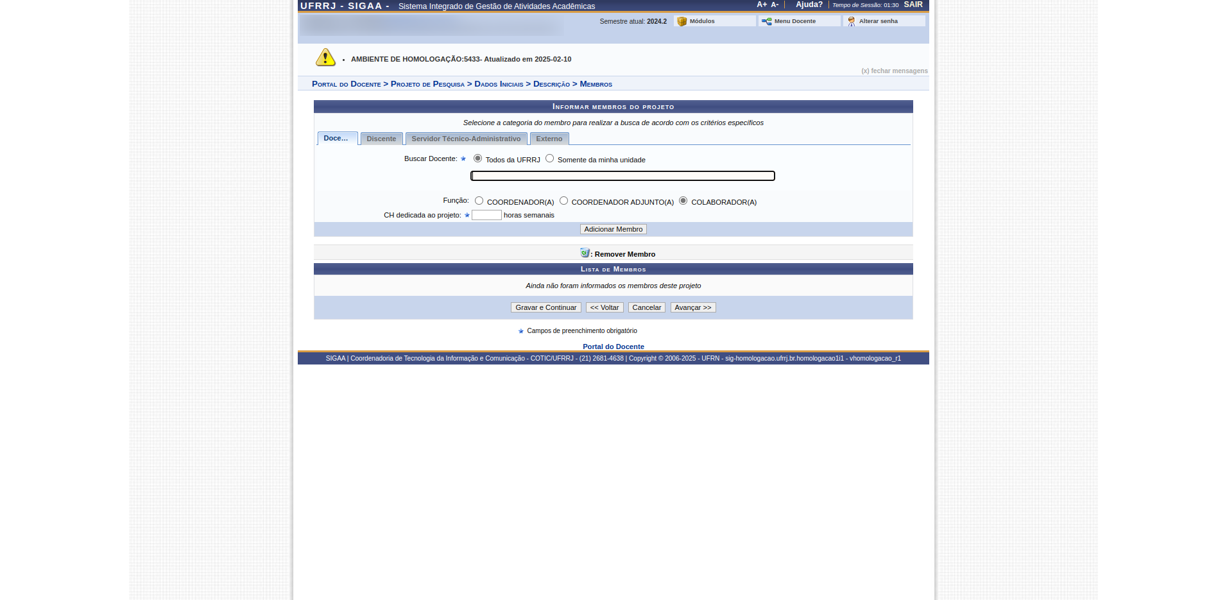Select COLABORADOR(A) radio button
Viewport: 1227px width, 600px height.
(x=683, y=201)
